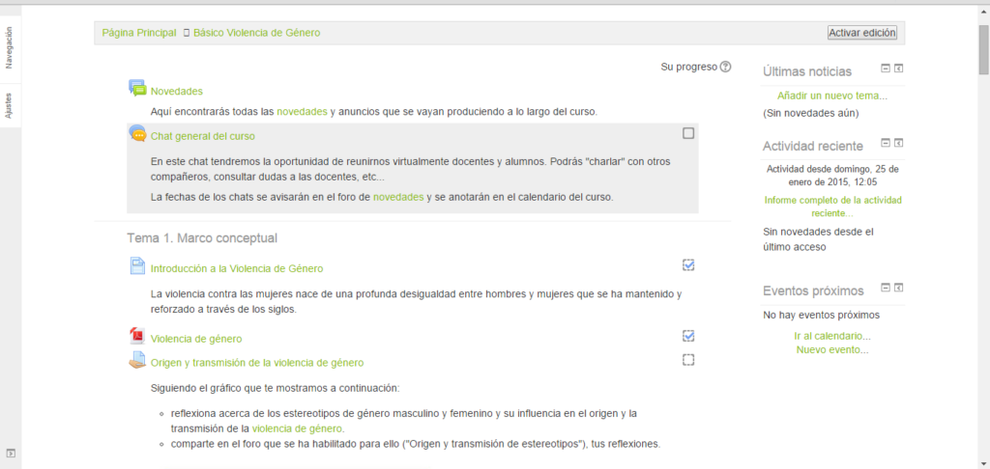Dock the Últimas noticias block
This screenshot has height=469, width=990.
click(x=898, y=69)
